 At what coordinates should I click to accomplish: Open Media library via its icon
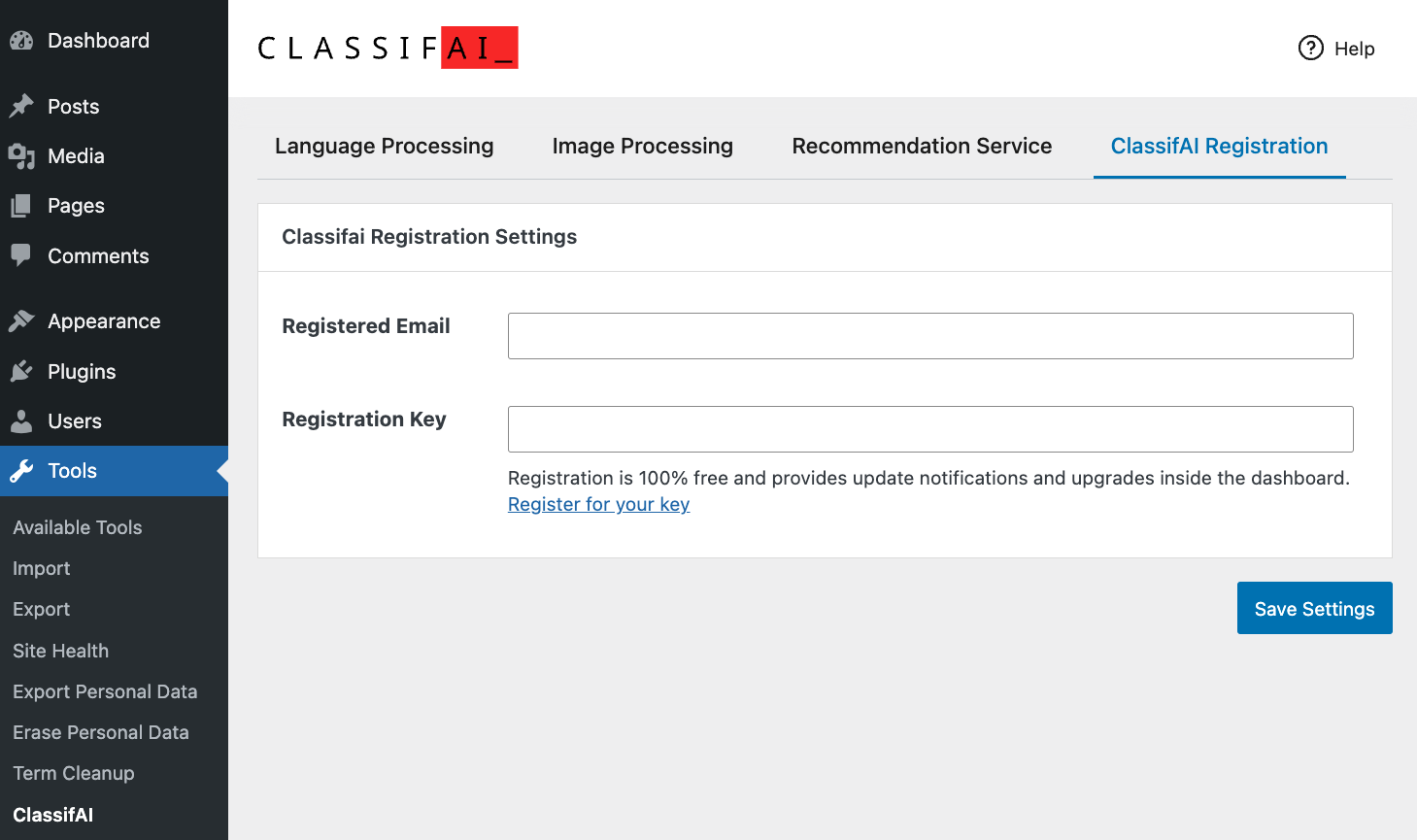coord(21,156)
